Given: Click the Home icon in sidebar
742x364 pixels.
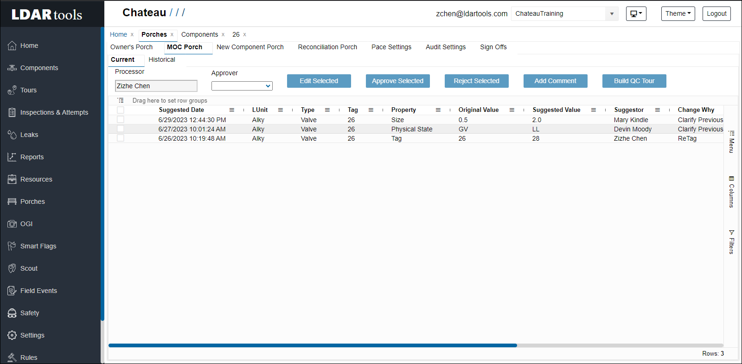Looking at the screenshot, I should 12,45.
